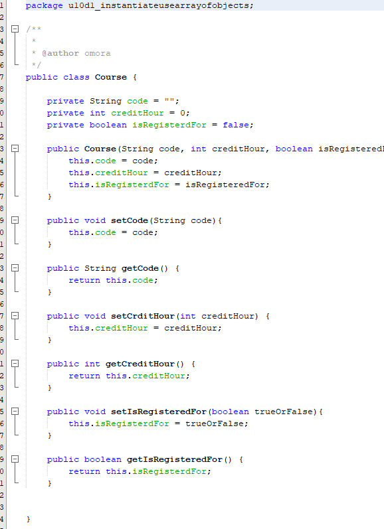The width and height of the screenshot is (384, 529).
Task: Click the 'private String code' field line
Action: pyautogui.click(x=113, y=101)
